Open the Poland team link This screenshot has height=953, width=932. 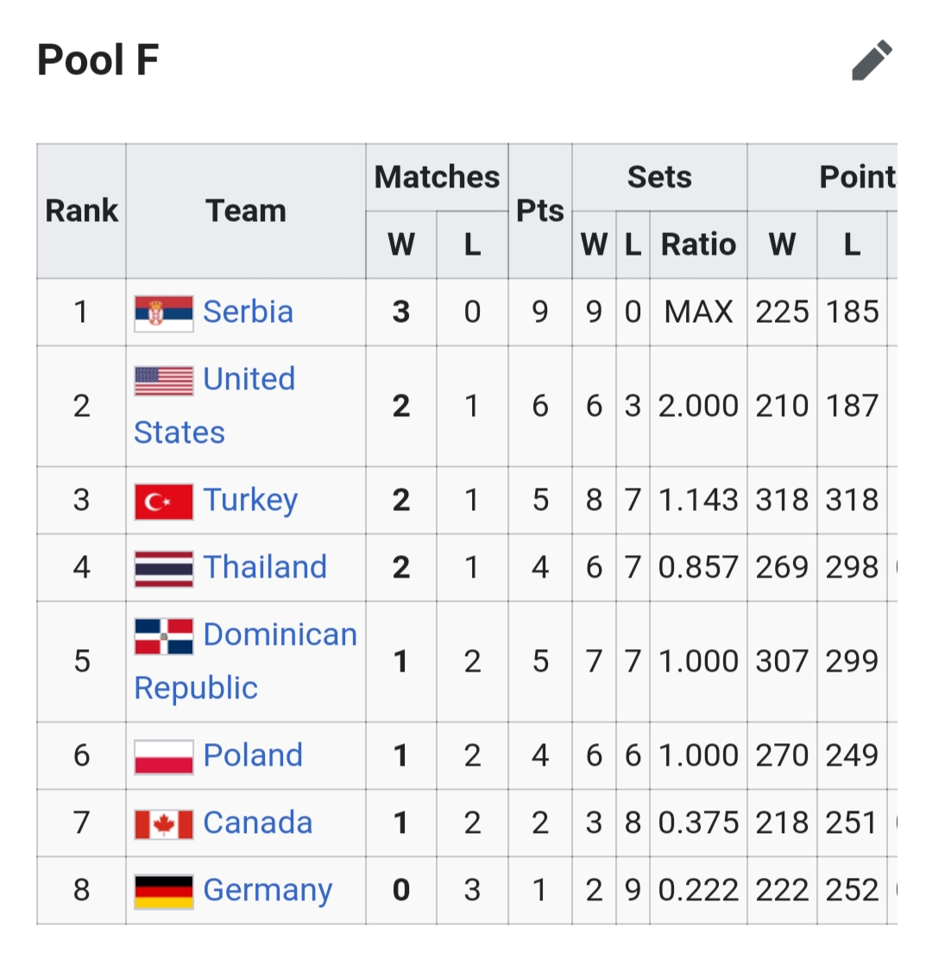(x=253, y=755)
